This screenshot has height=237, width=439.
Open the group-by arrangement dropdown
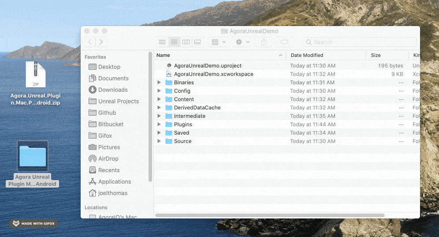click(219, 42)
